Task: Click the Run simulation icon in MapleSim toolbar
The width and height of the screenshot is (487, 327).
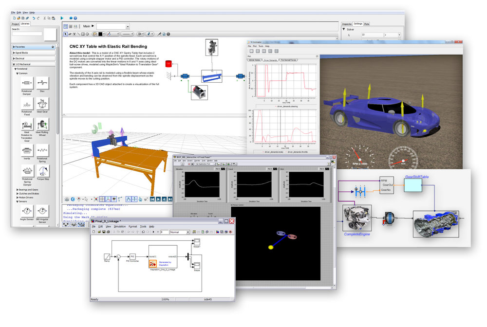Action: click(x=62, y=18)
